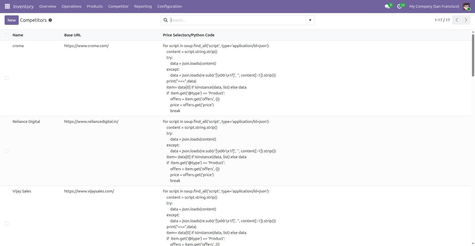
Task: Click the scrollbar down arrow
Action: (x=473, y=244)
